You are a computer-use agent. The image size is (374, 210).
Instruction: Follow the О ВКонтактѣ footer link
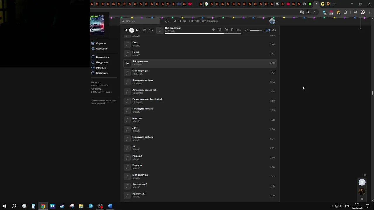pos(97,92)
